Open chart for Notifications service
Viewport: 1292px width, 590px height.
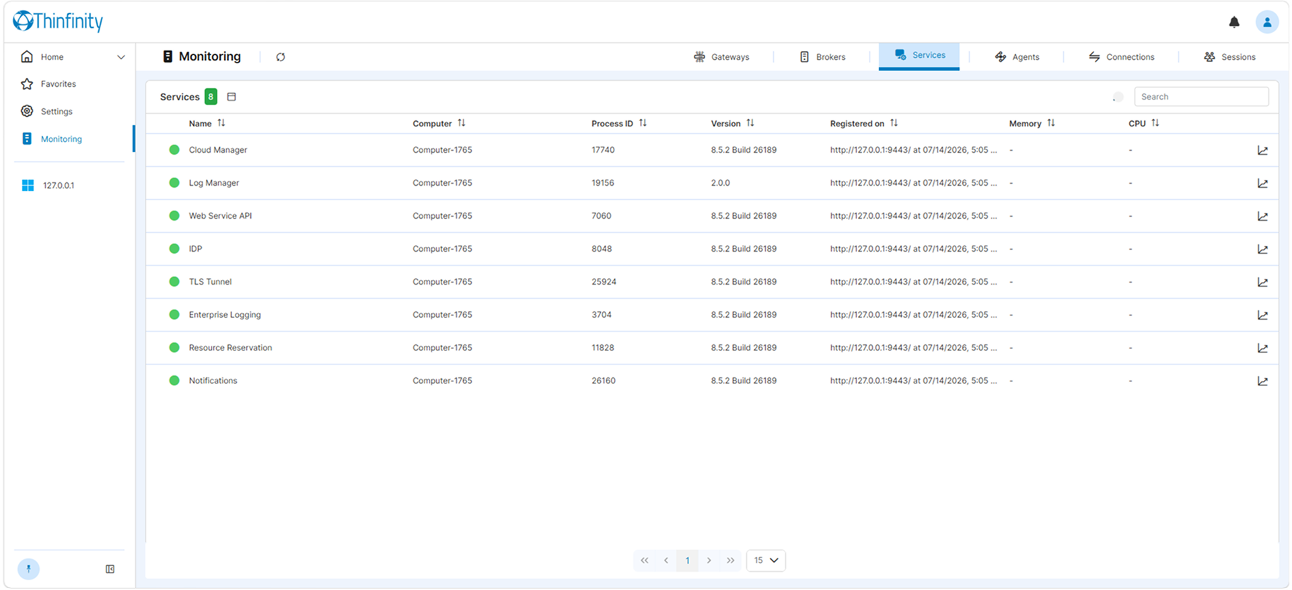(x=1262, y=381)
